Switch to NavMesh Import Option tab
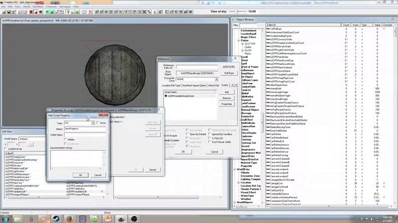 (x=194, y=85)
